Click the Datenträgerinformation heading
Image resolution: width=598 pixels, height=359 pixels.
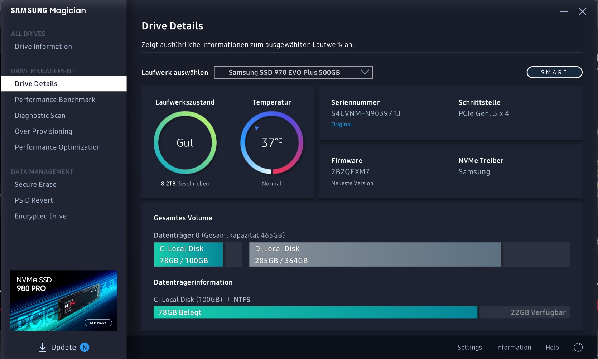pos(193,282)
